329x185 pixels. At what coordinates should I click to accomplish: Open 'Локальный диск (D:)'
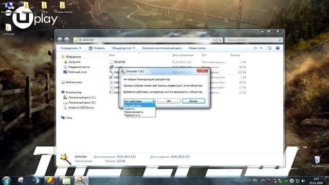tap(80, 103)
